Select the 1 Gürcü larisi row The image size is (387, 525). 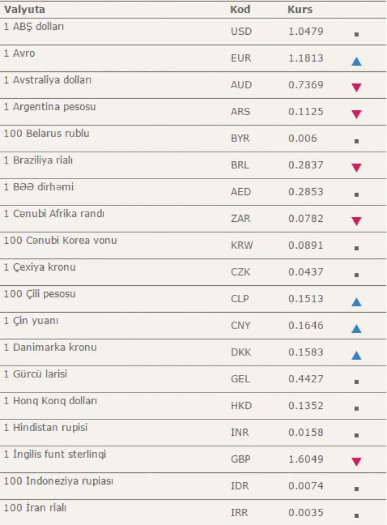click(x=193, y=379)
